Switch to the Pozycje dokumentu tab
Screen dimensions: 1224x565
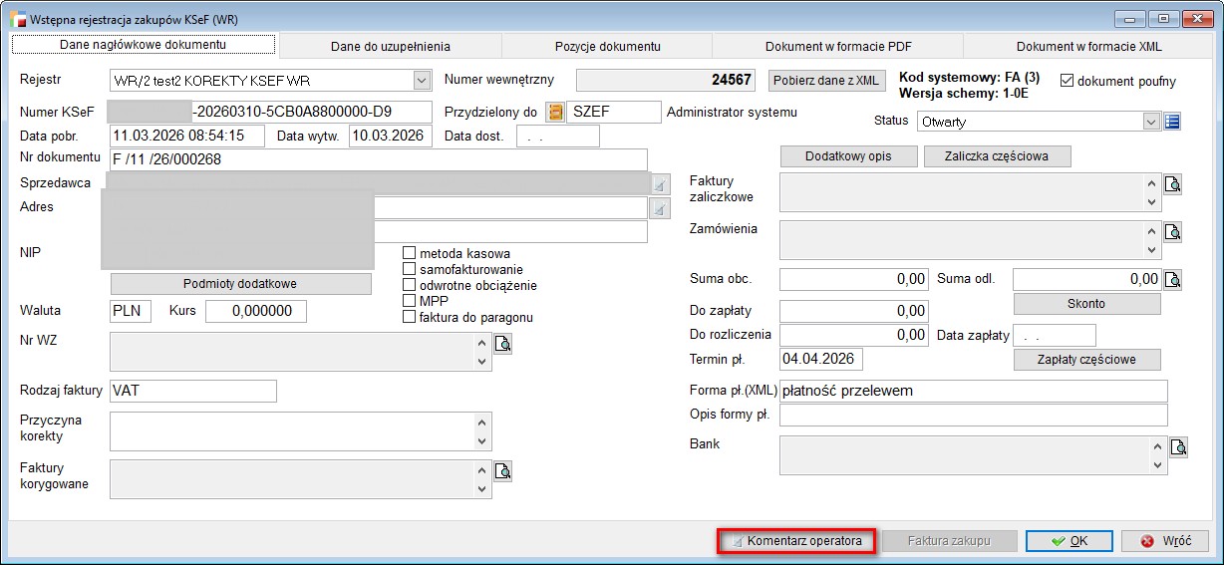pyautogui.click(x=607, y=46)
